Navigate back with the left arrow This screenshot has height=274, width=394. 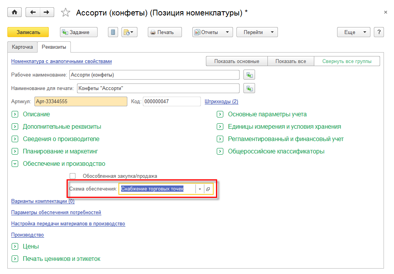(x=33, y=12)
